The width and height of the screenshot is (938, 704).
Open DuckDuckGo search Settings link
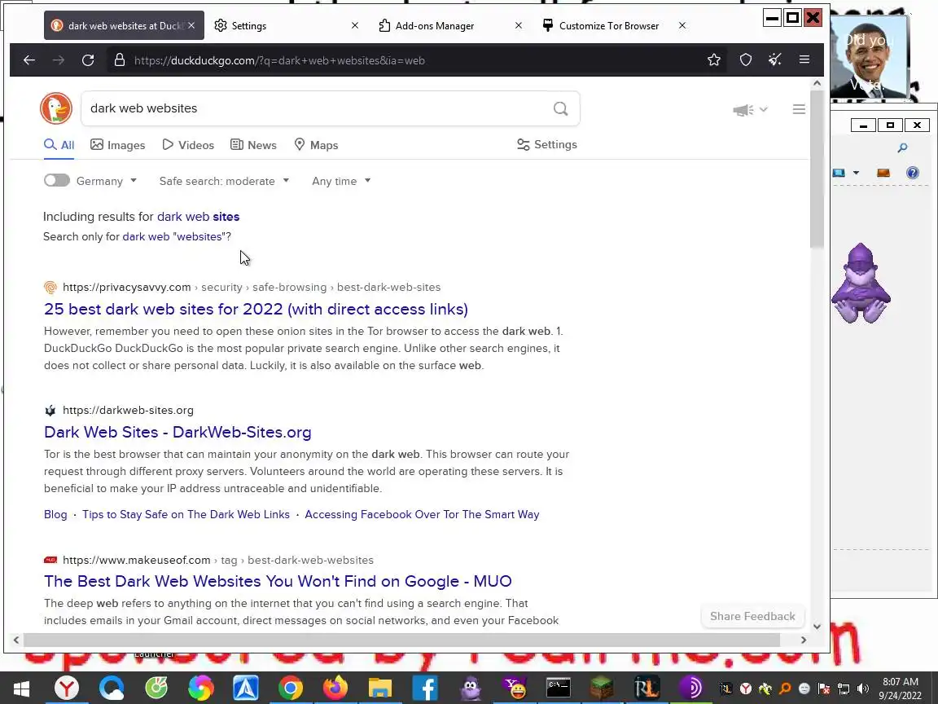pos(547,145)
